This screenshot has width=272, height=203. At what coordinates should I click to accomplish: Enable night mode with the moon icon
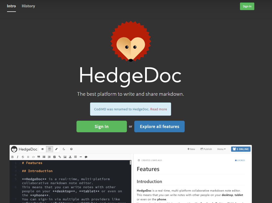click(x=64, y=149)
